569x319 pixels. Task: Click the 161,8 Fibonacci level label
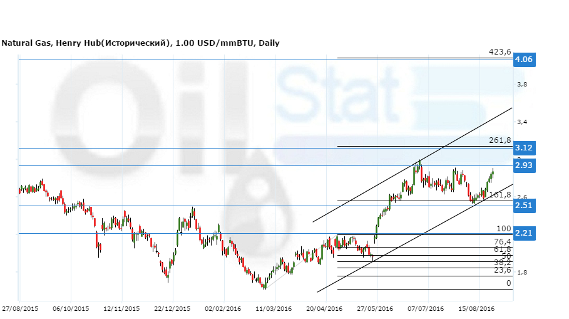[500, 195]
